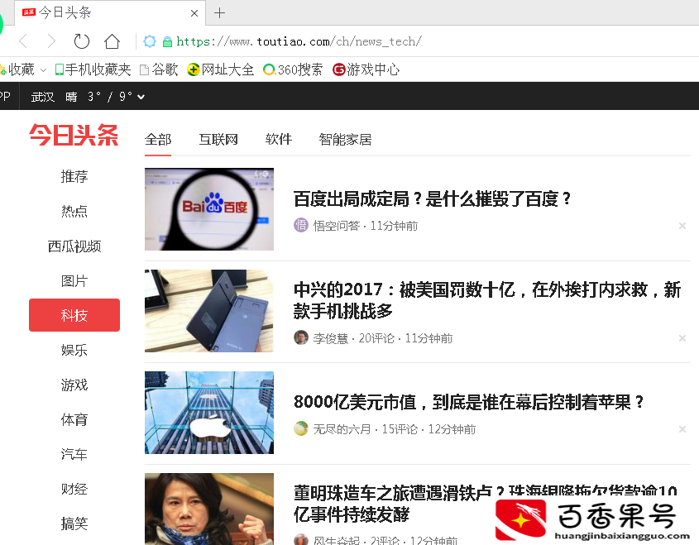Select 财经 in the sidebar
The image size is (699, 545).
74,490
